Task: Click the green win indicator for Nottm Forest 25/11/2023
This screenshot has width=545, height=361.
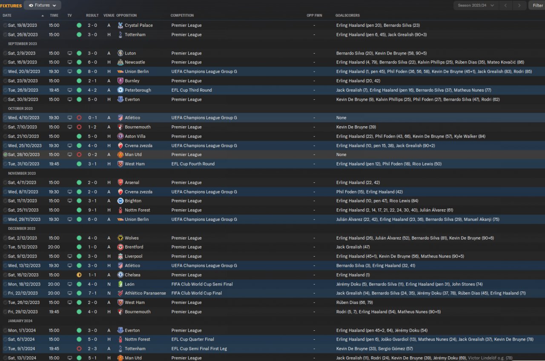Action: tap(79, 210)
